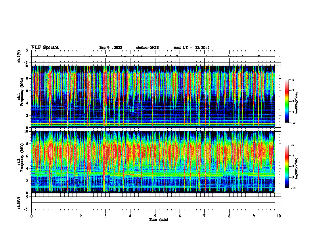314x242 pixels.
Task: Click the "-10" label on ch.1 color scale
Action: click(293, 123)
